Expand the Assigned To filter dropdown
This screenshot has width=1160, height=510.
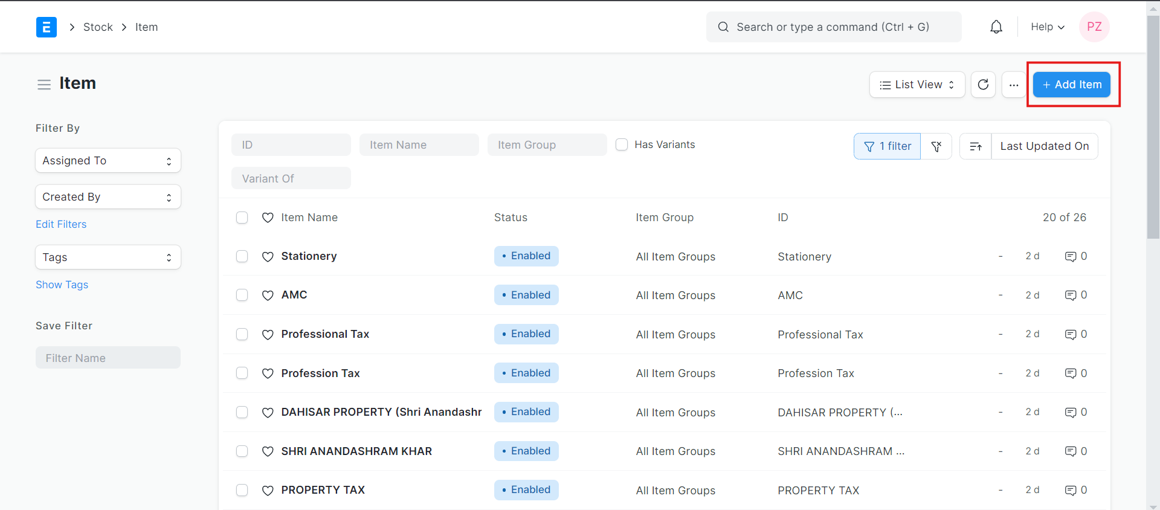[108, 161]
